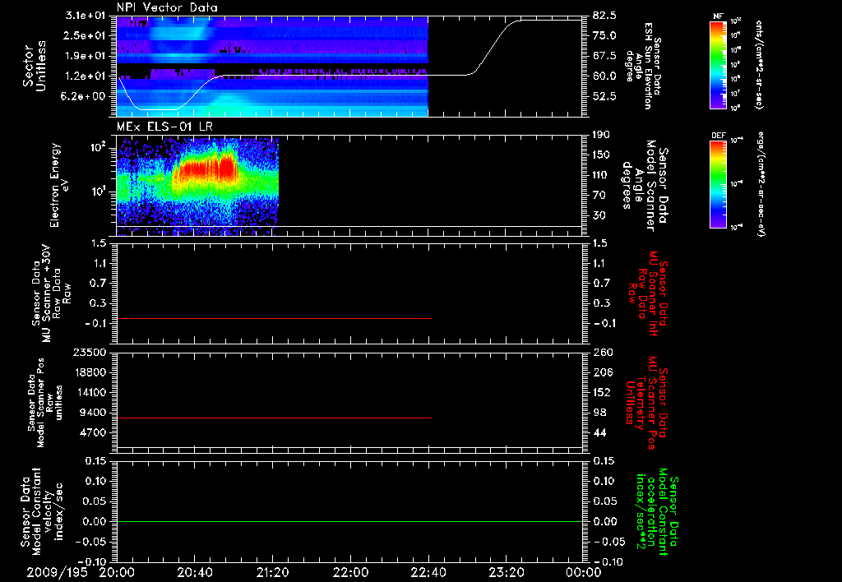Click the green "Model Constant acceleration" label
This screenshot has width=842, height=582.
pos(658,513)
